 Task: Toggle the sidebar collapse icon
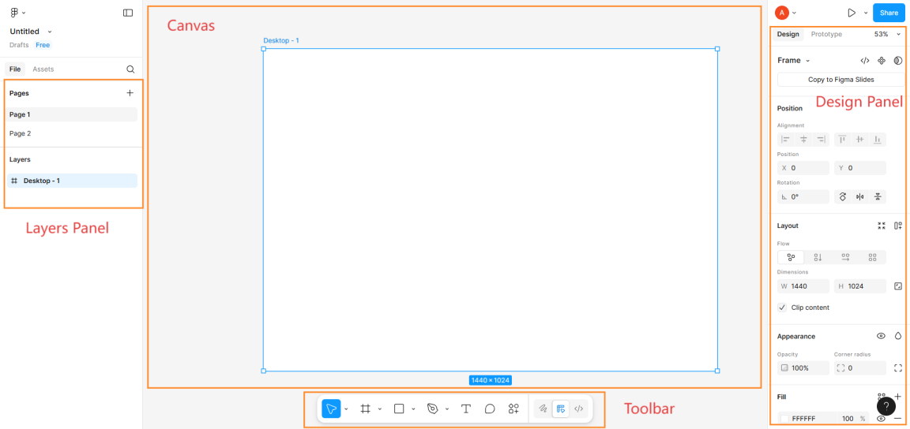click(128, 13)
